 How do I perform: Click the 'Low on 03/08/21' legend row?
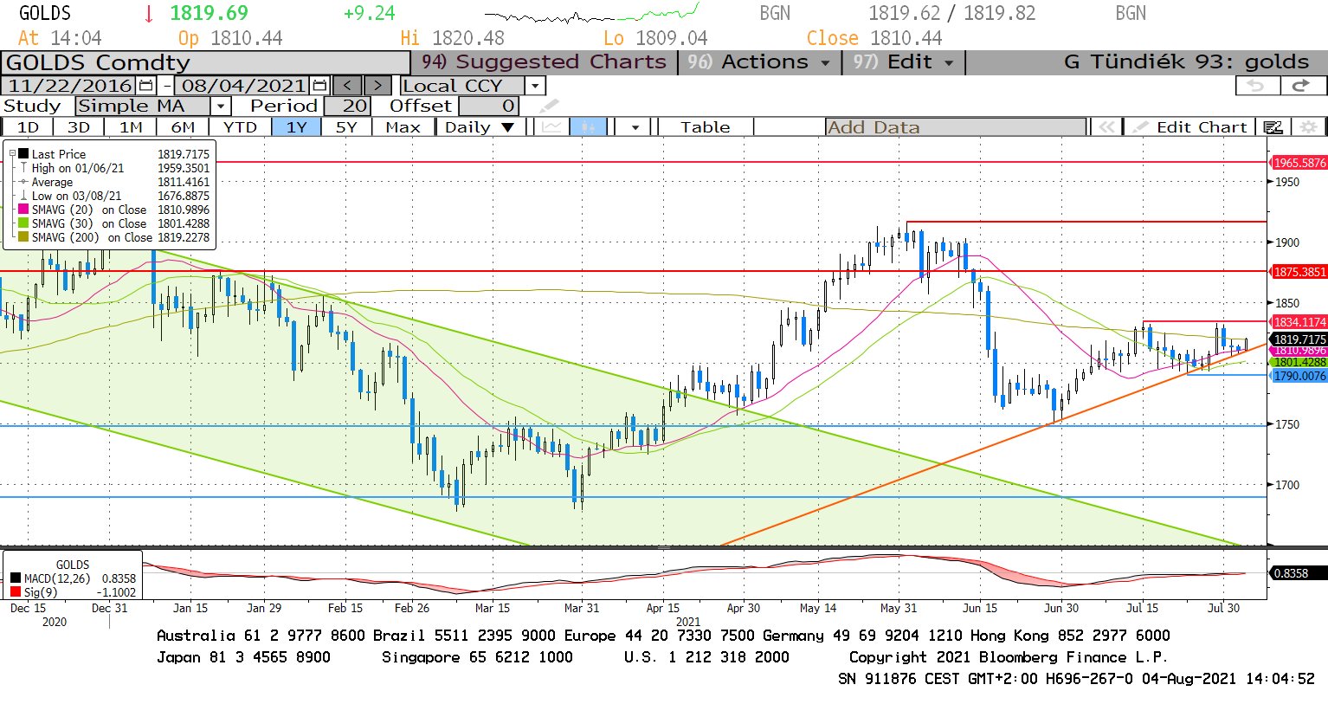tap(114, 196)
